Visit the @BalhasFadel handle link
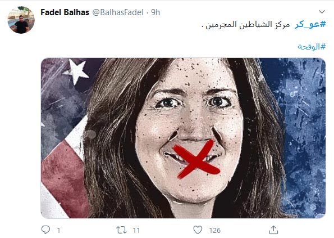This screenshot has height=238, width=334. (x=118, y=12)
